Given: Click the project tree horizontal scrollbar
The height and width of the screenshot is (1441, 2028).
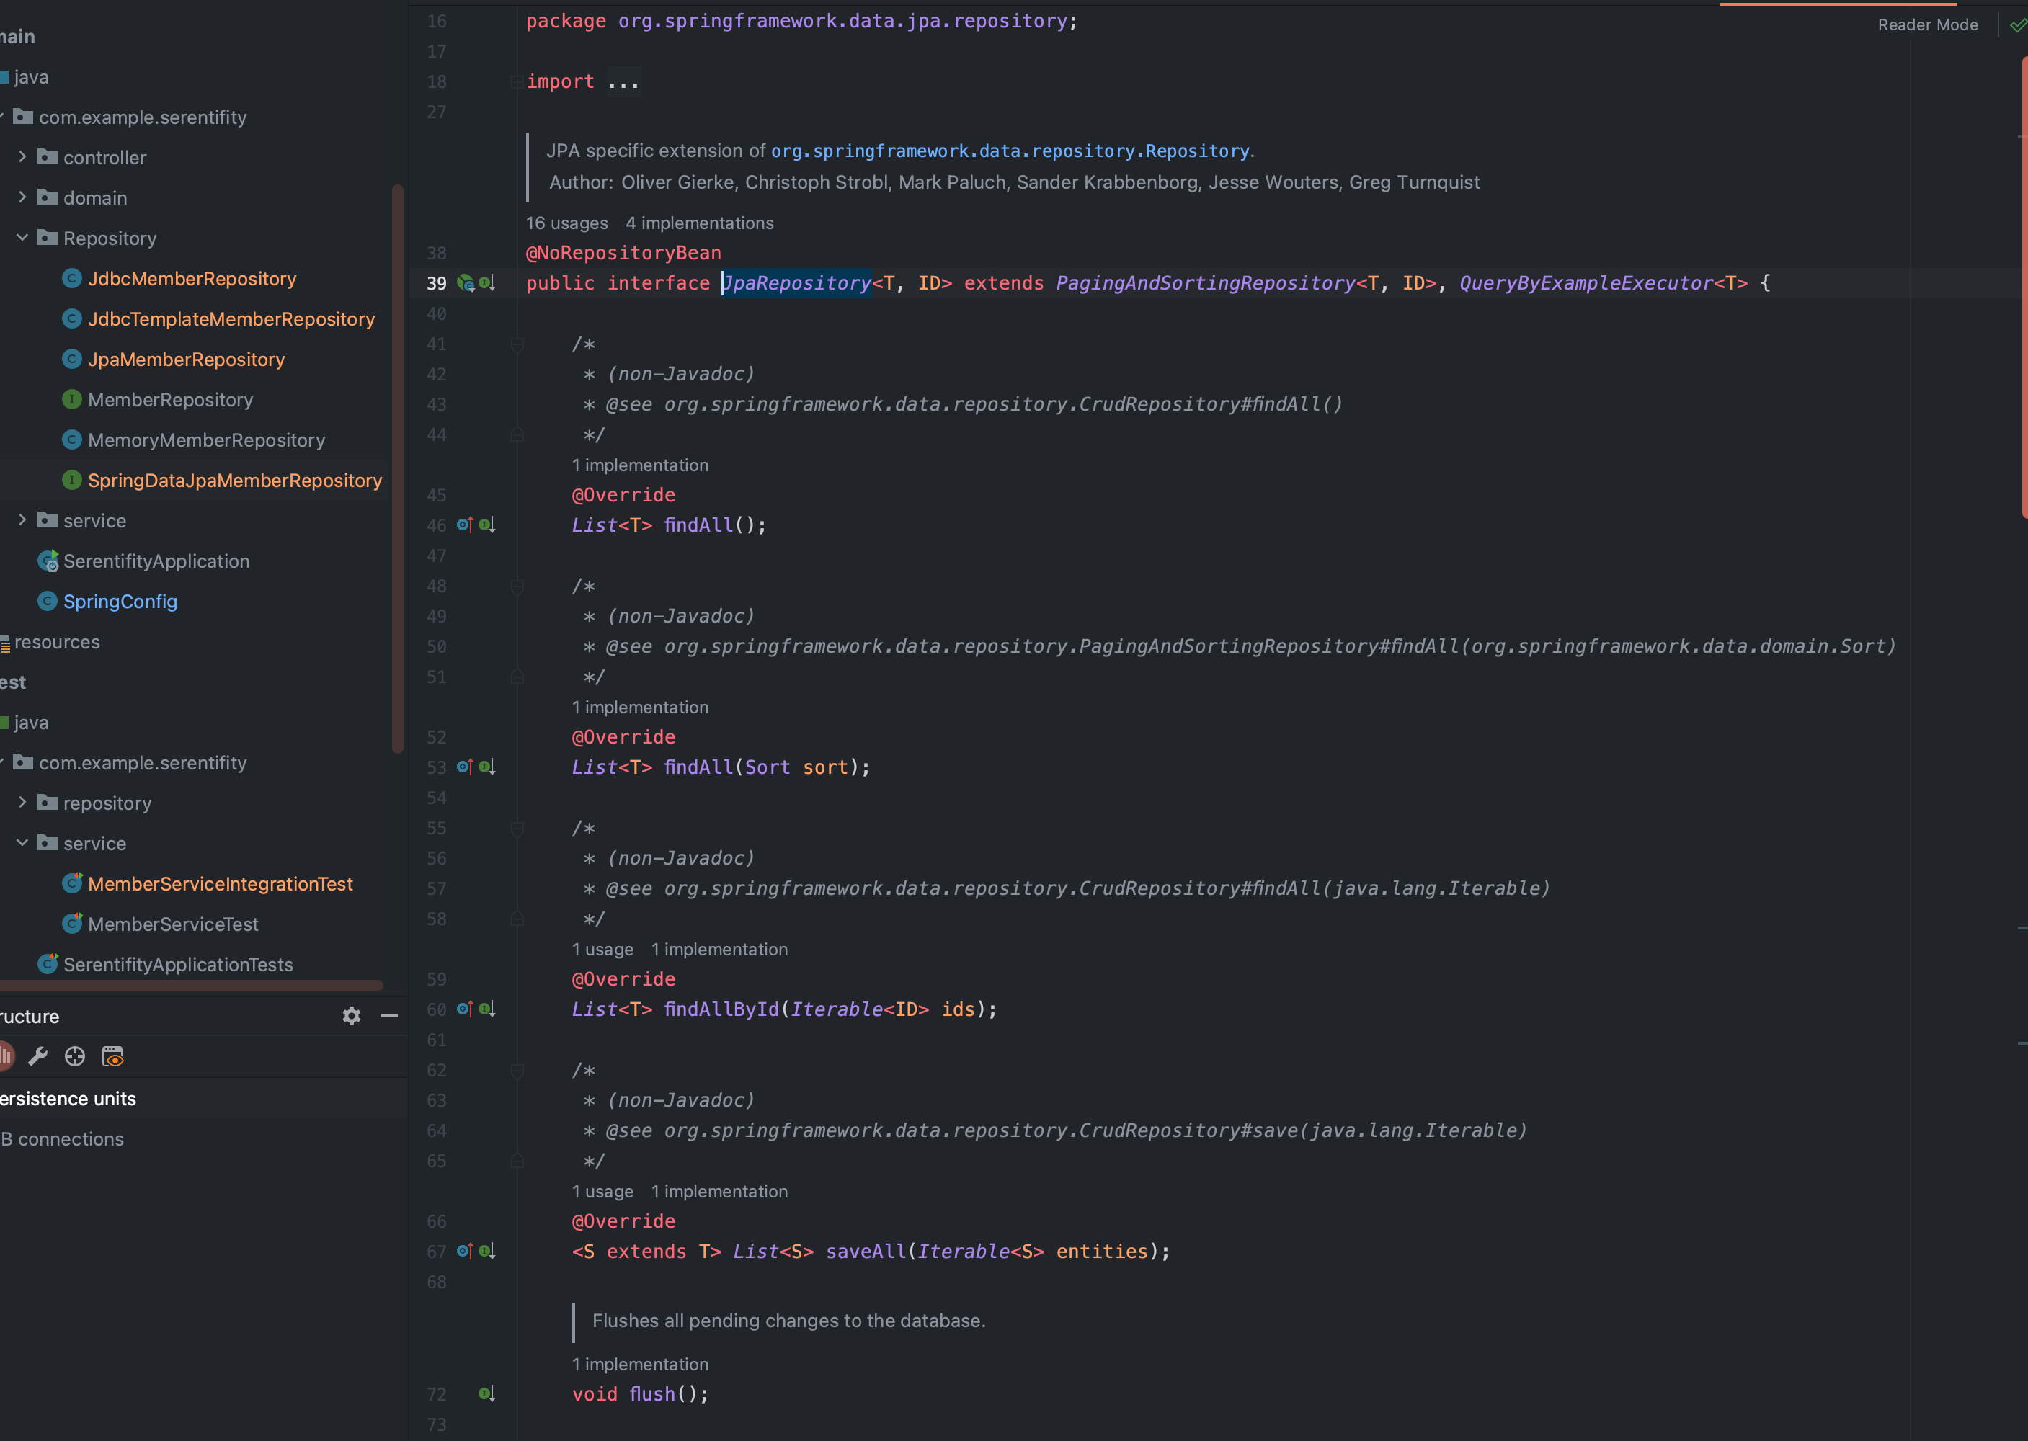Looking at the screenshot, I should click(191, 985).
